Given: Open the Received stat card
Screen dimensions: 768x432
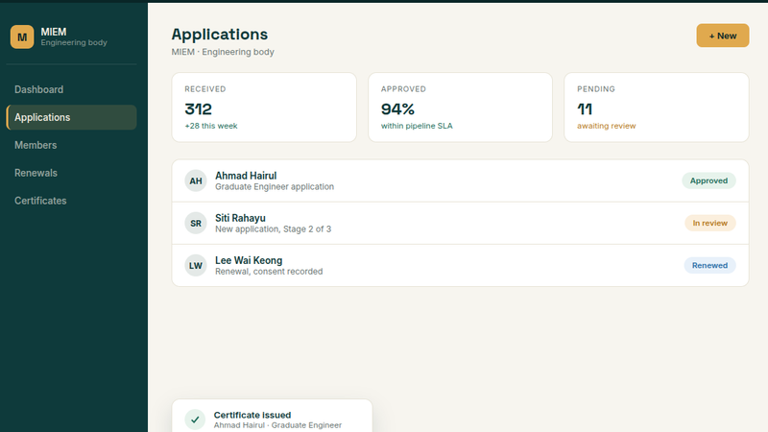Looking at the screenshot, I should tap(264, 108).
